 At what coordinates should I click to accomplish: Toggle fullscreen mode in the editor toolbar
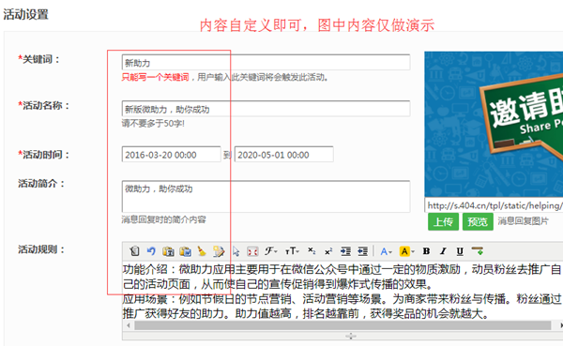[252, 251]
